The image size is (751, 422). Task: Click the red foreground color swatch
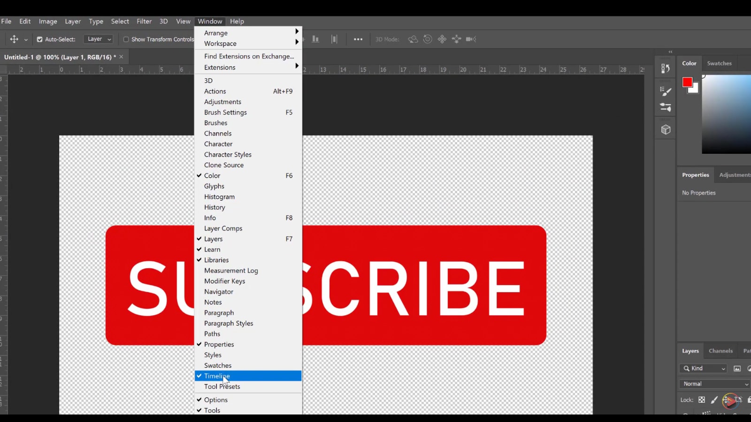pyautogui.click(x=687, y=82)
